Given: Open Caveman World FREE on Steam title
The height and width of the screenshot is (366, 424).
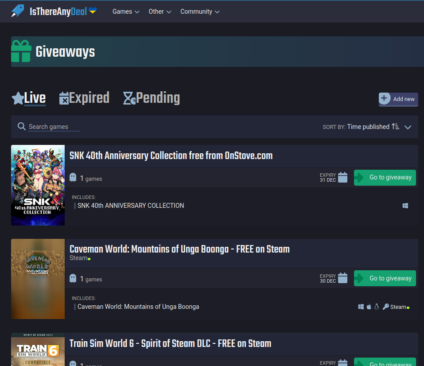Looking at the screenshot, I should [179, 249].
